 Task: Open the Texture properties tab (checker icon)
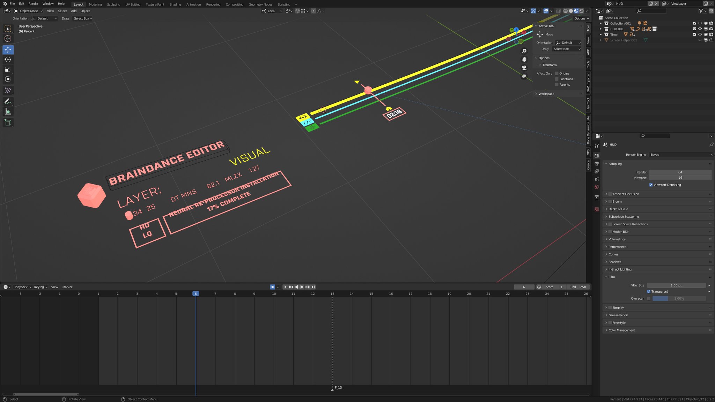coord(597,209)
